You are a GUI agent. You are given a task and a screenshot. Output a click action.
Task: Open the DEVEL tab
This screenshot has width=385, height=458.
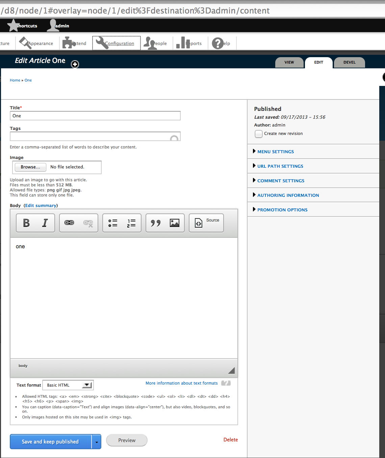[x=349, y=62]
